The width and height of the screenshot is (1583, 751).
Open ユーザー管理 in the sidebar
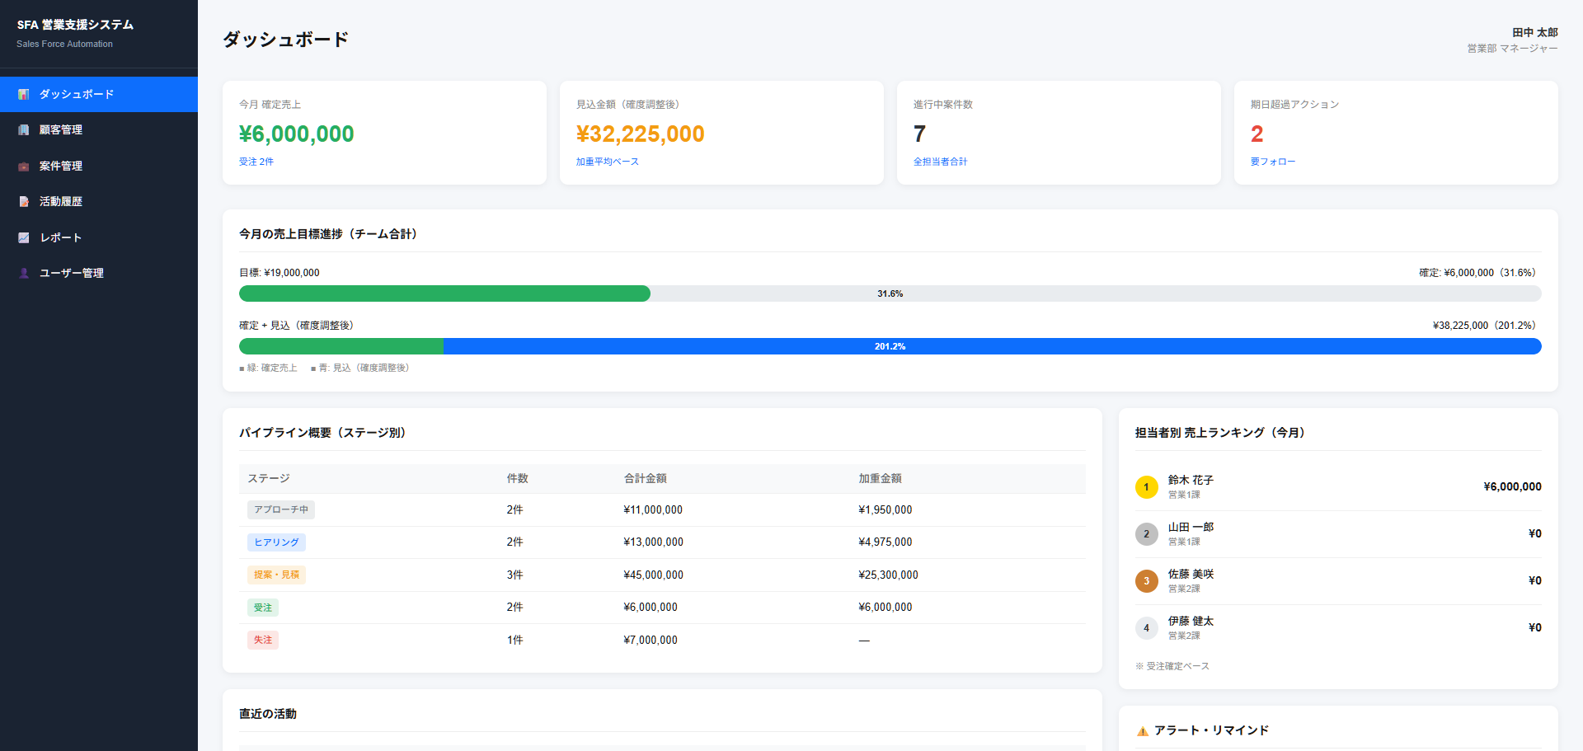[99, 273]
